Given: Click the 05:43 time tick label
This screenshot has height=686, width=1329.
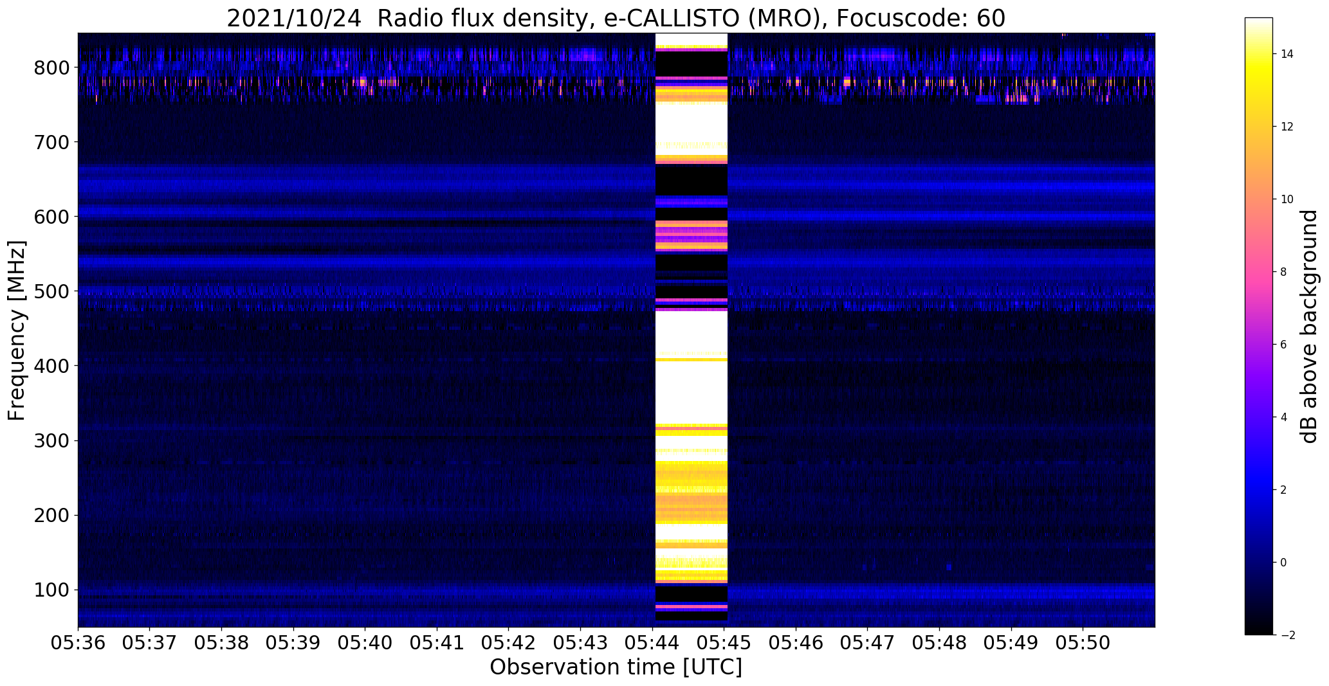Looking at the screenshot, I should click(x=581, y=644).
